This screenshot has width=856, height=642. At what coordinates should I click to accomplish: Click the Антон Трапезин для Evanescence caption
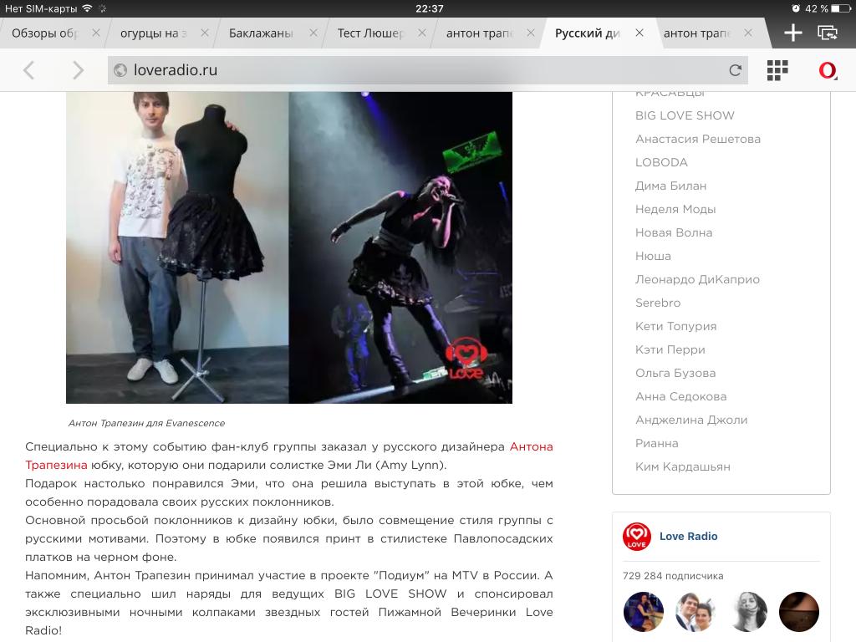(146, 423)
